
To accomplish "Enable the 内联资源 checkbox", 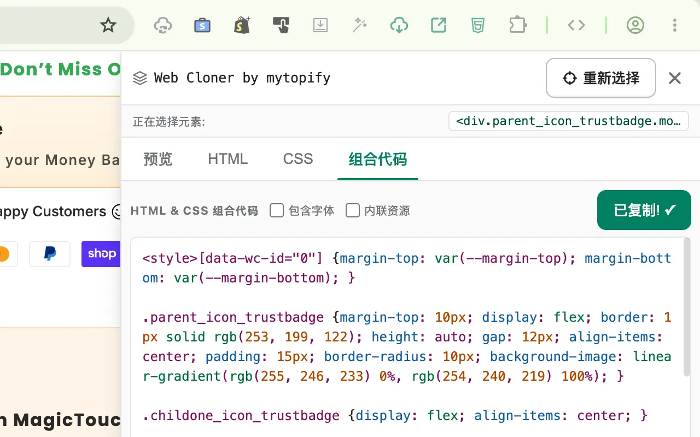I will point(353,210).
